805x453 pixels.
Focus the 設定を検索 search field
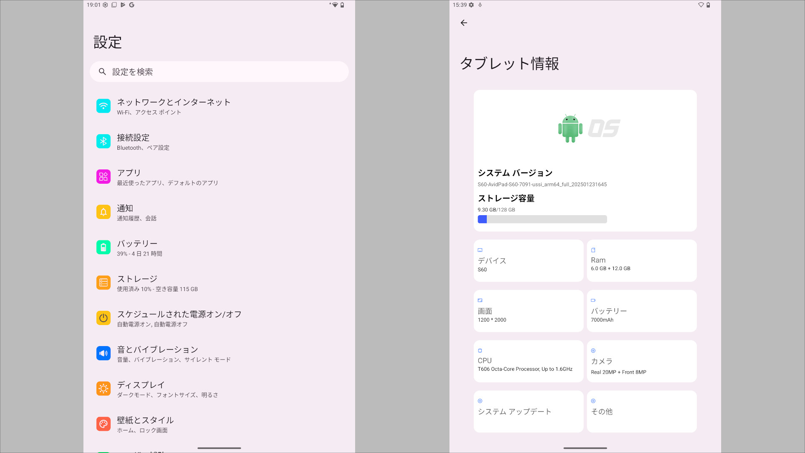click(x=219, y=72)
